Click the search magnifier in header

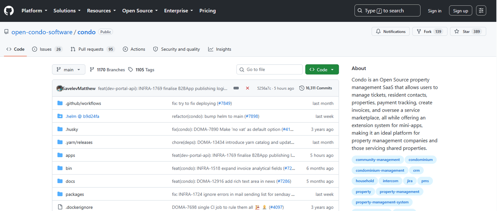pyautogui.click(x=360, y=11)
